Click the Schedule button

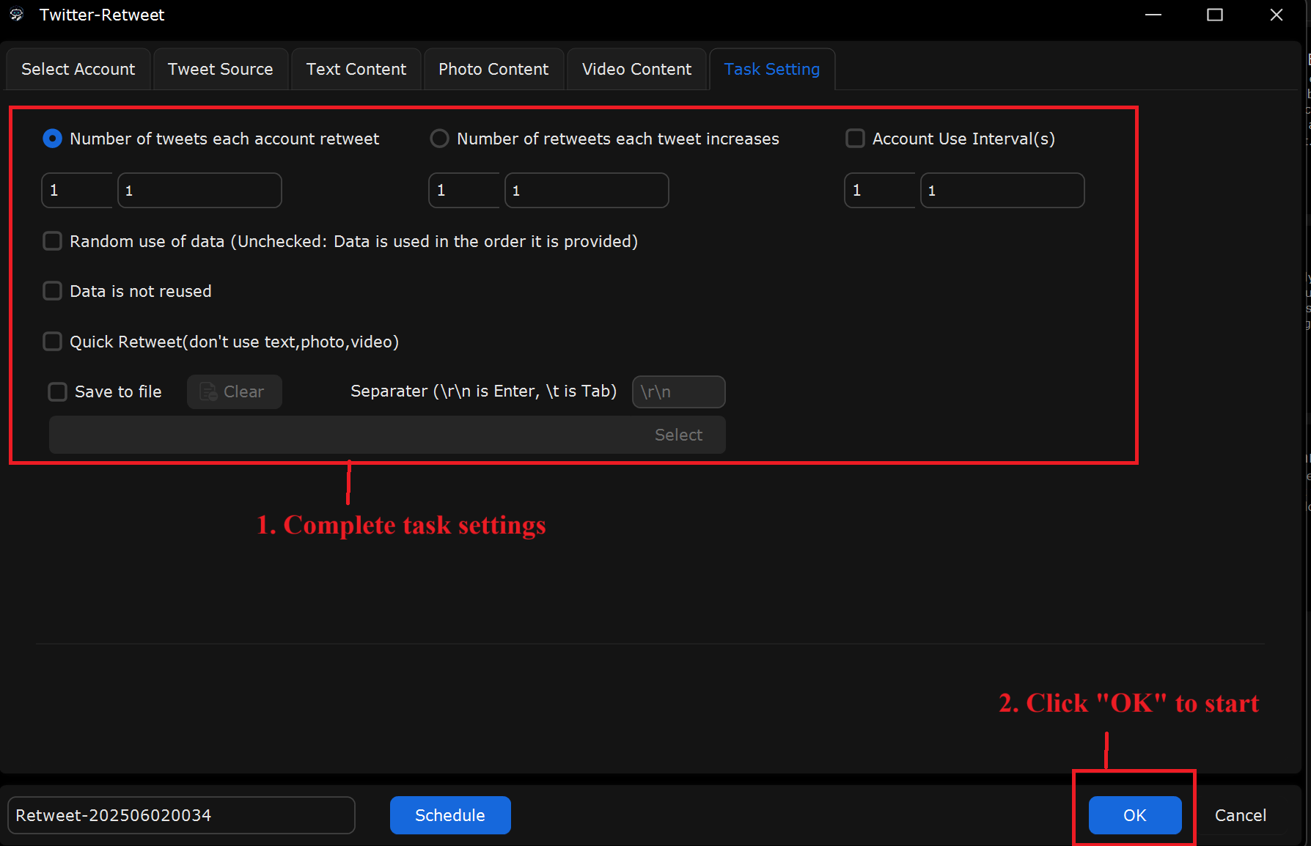coord(450,815)
